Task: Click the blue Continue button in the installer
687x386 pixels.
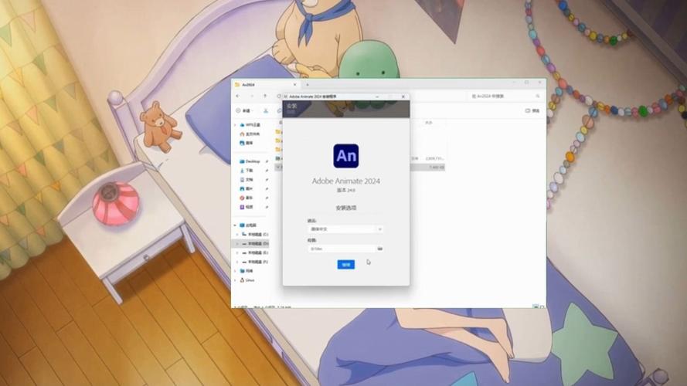Action: [345, 264]
